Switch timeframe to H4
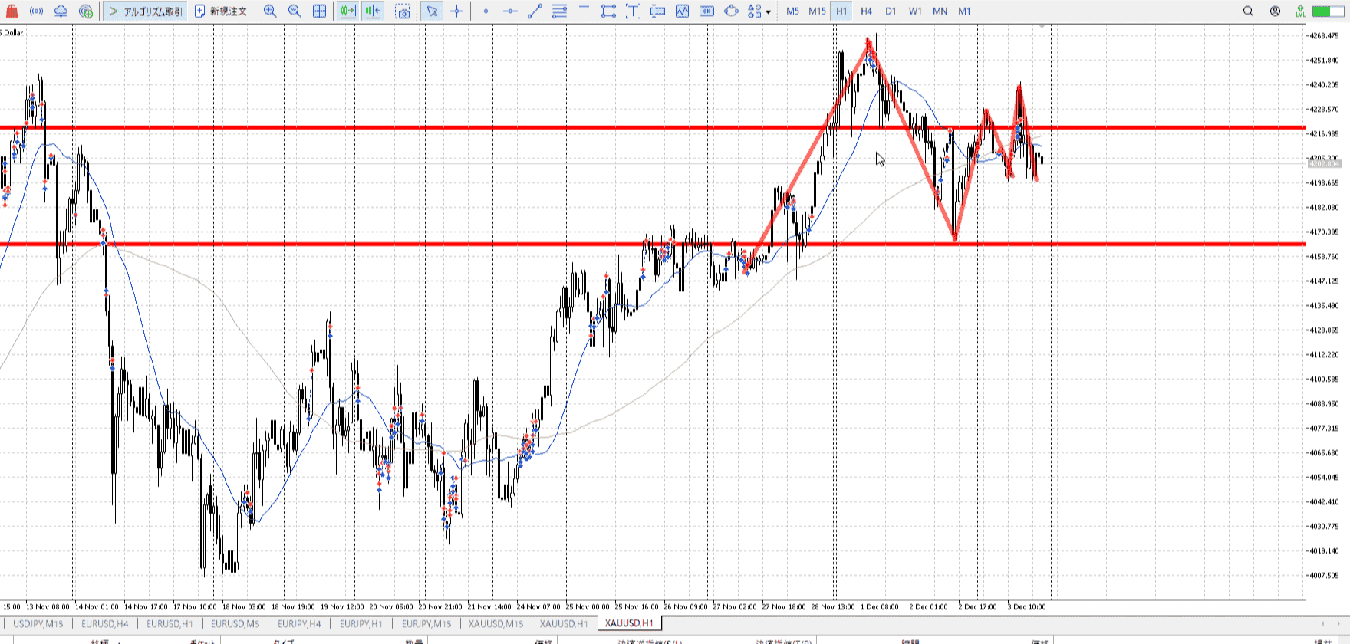 (x=866, y=11)
